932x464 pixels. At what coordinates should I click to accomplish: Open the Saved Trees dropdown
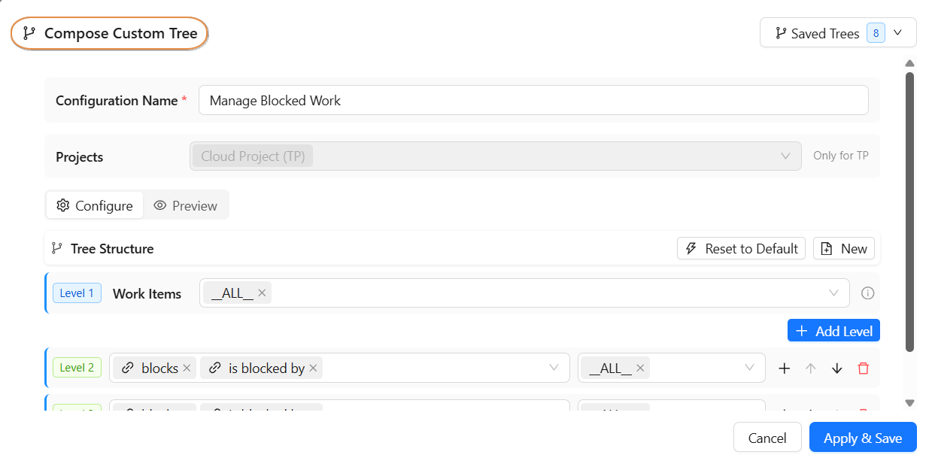coord(837,33)
